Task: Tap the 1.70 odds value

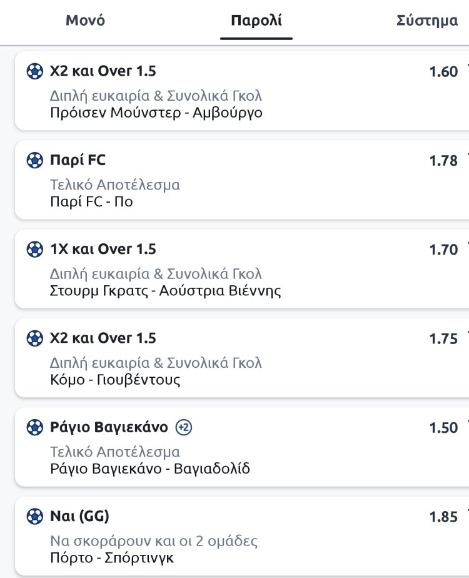Action: 443,250
